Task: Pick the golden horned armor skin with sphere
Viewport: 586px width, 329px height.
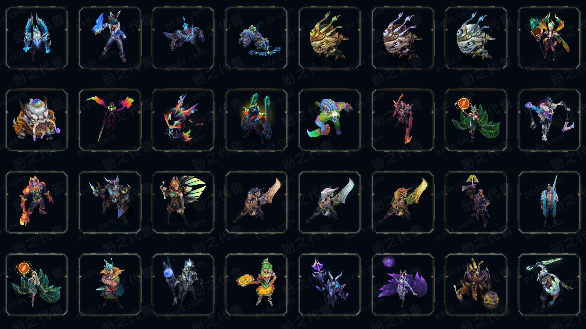Action: point(476,285)
